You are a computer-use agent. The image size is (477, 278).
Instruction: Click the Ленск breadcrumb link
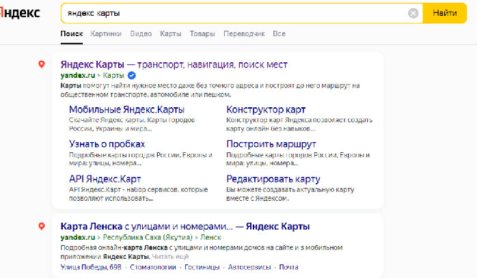210,237
